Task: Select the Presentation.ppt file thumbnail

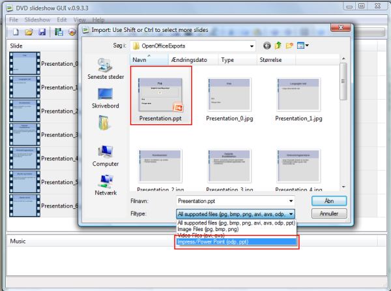Action: [x=160, y=96]
